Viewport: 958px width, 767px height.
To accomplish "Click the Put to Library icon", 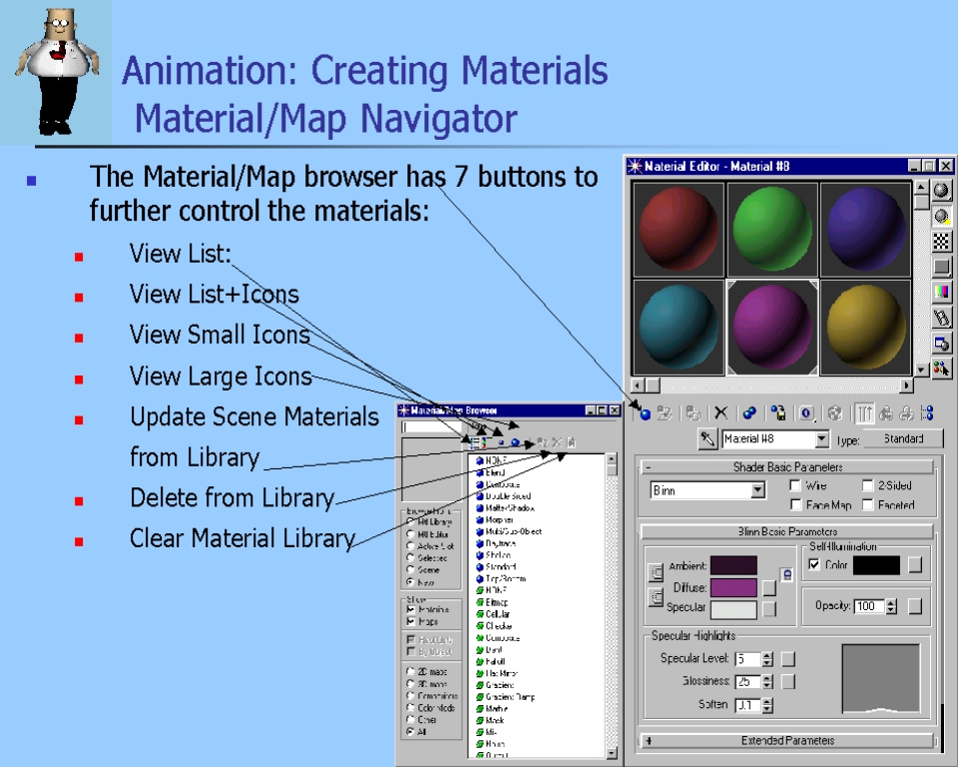I will 779,412.
